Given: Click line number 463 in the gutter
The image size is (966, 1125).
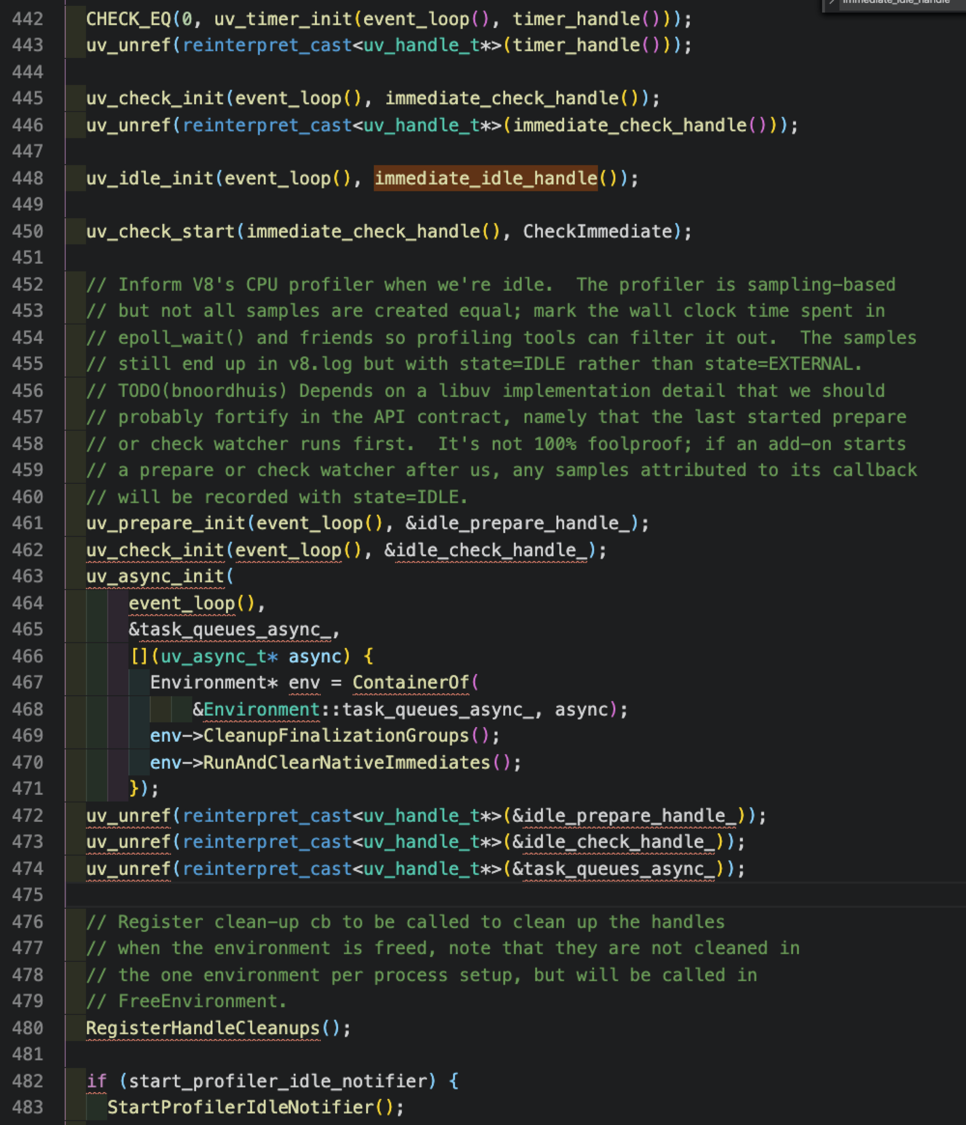Looking at the screenshot, I should tap(27, 576).
